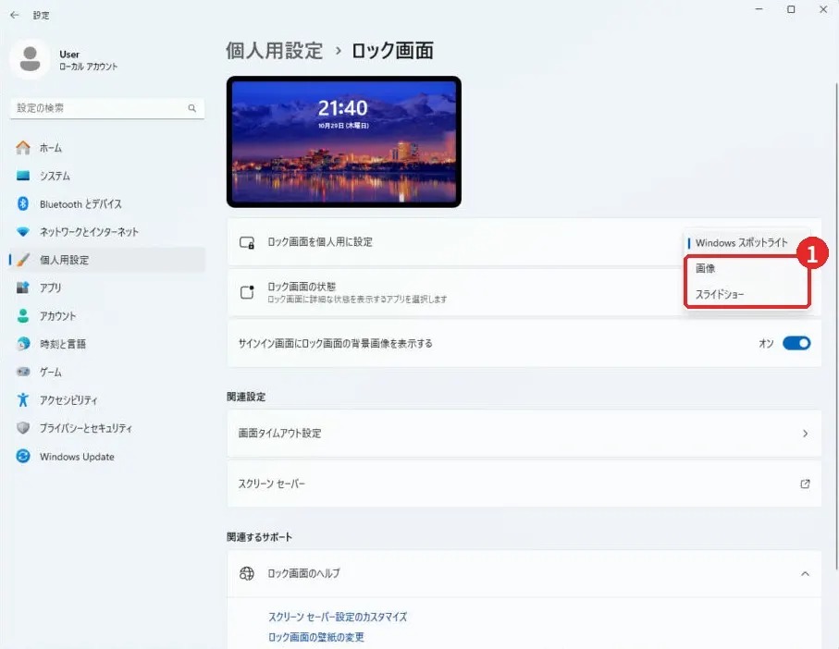The width and height of the screenshot is (839, 649).
Task: Click the network wifi icon in sidebar
Action: (23, 231)
